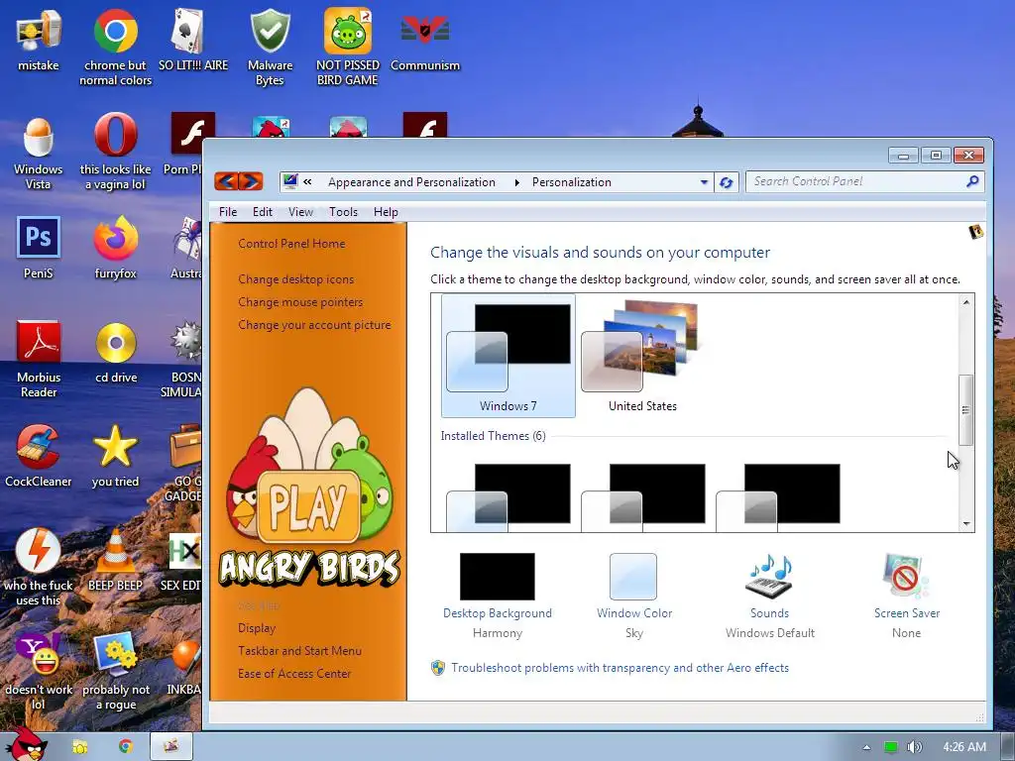Open Taskbar and Start Menu link
Image resolution: width=1015 pixels, height=761 pixels.
click(x=299, y=650)
